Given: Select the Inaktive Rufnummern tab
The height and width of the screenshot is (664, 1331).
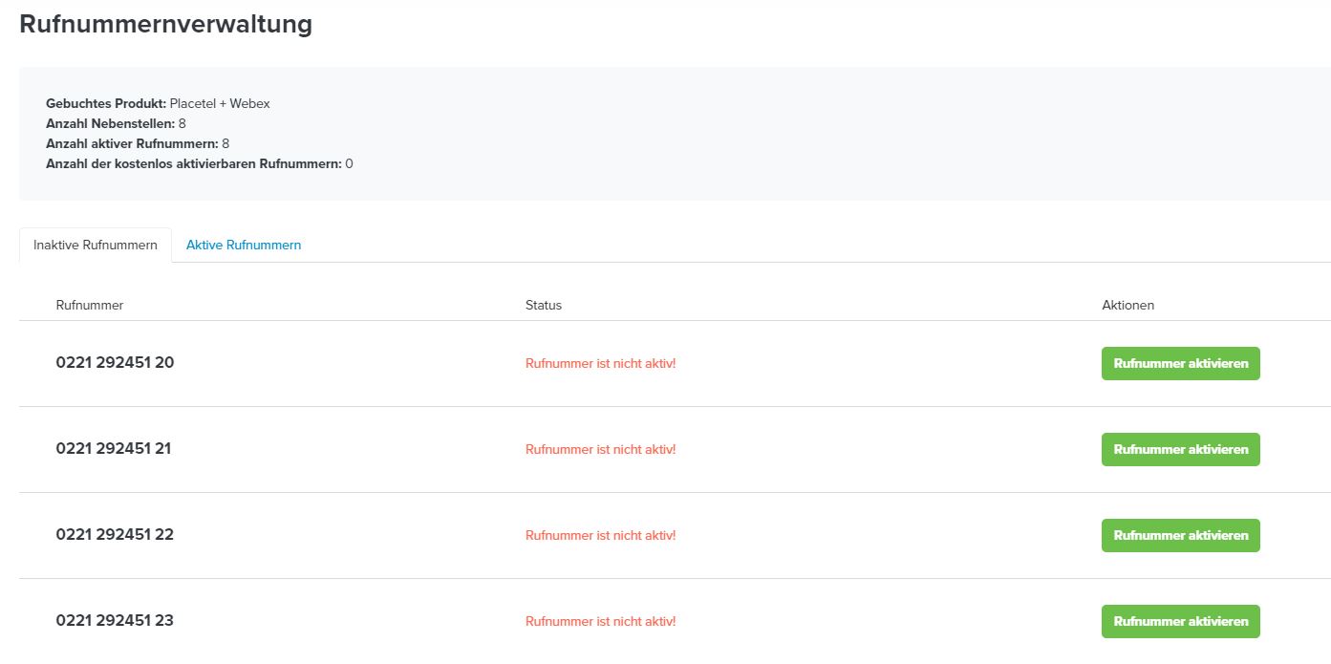Looking at the screenshot, I should (96, 246).
